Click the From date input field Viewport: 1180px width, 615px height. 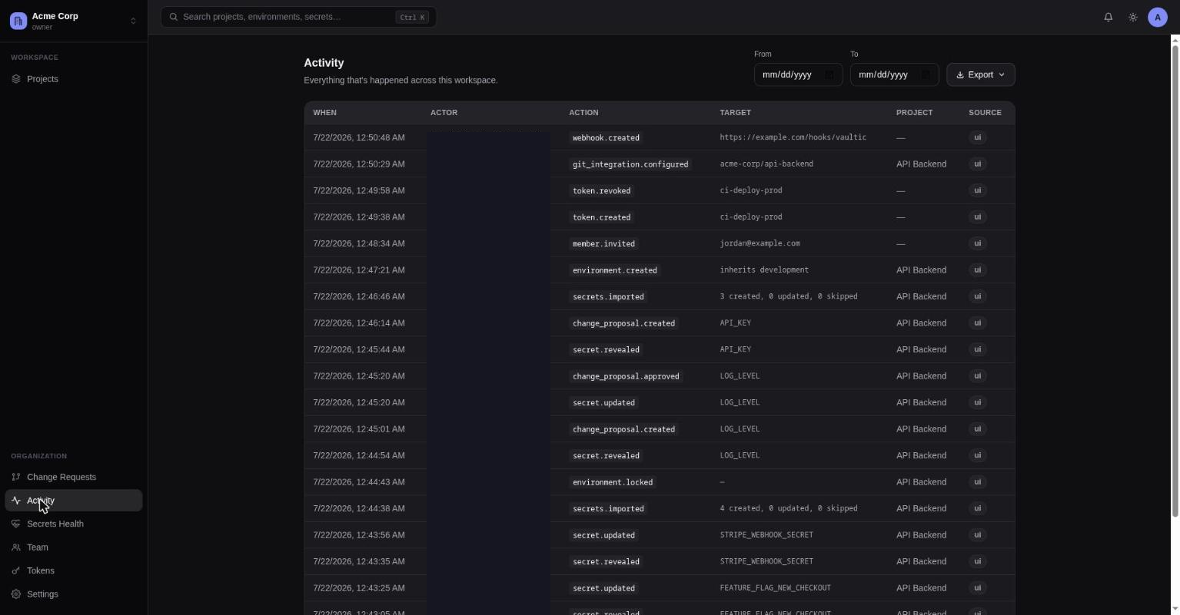click(x=798, y=74)
